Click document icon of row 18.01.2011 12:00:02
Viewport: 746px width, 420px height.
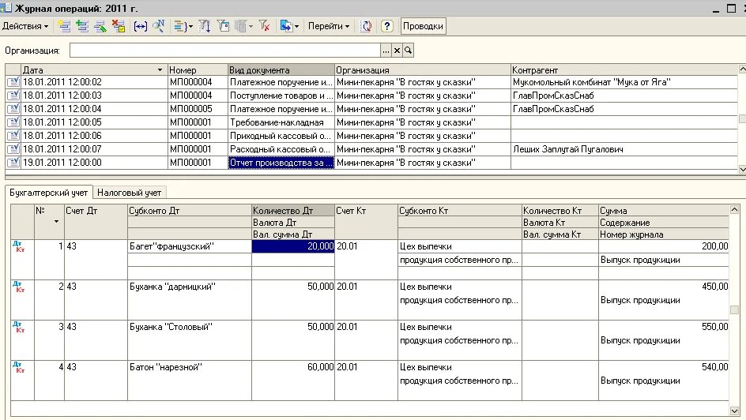pyautogui.click(x=13, y=82)
